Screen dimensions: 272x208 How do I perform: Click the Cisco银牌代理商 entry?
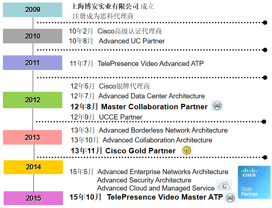point(124,86)
